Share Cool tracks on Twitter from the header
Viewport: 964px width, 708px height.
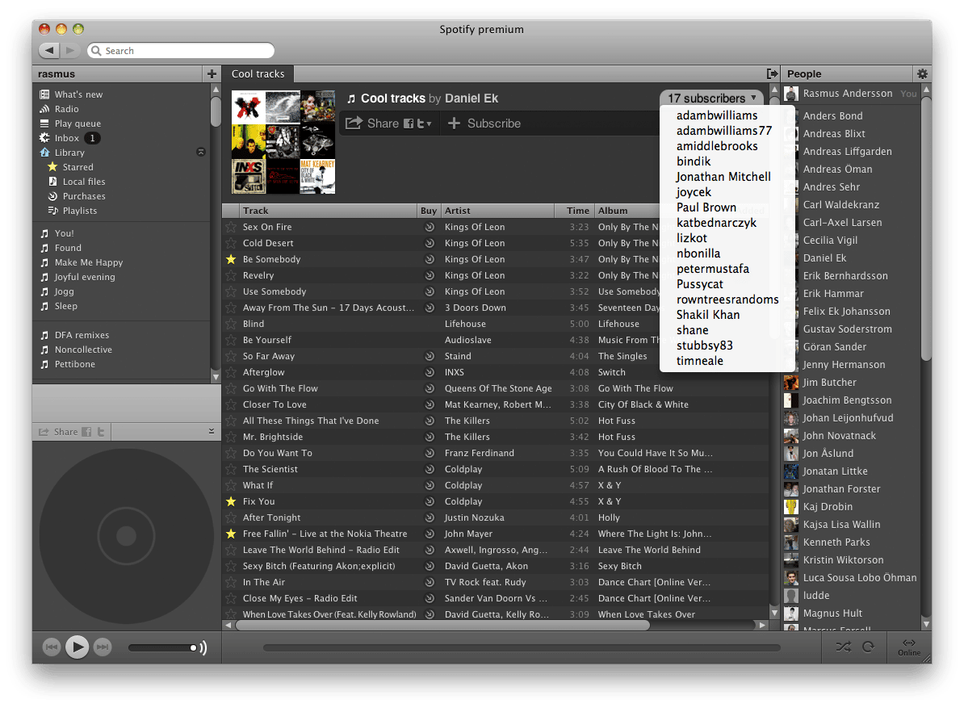point(421,124)
